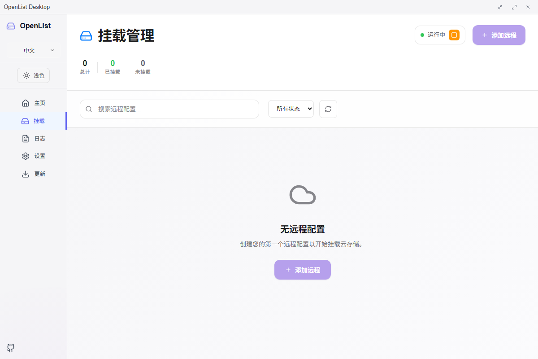
Task: Select the 设置 gear icon in sidebar
Action: tap(26, 156)
